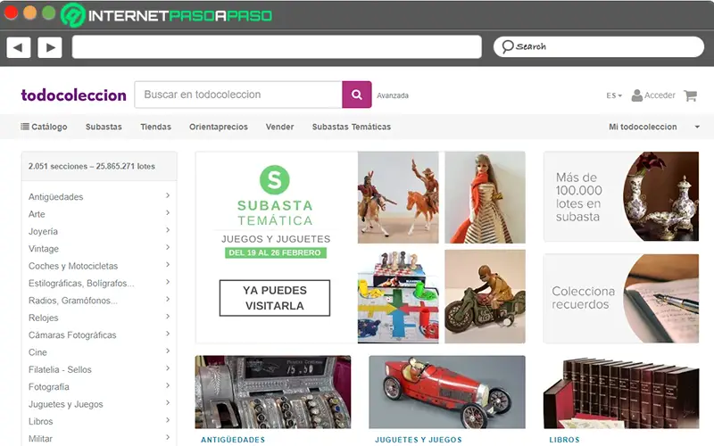This screenshot has width=714, height=446.
Task: Click 2.051 secciones lotes summary text
Action: pyautogui.click(x=92, y=167)
